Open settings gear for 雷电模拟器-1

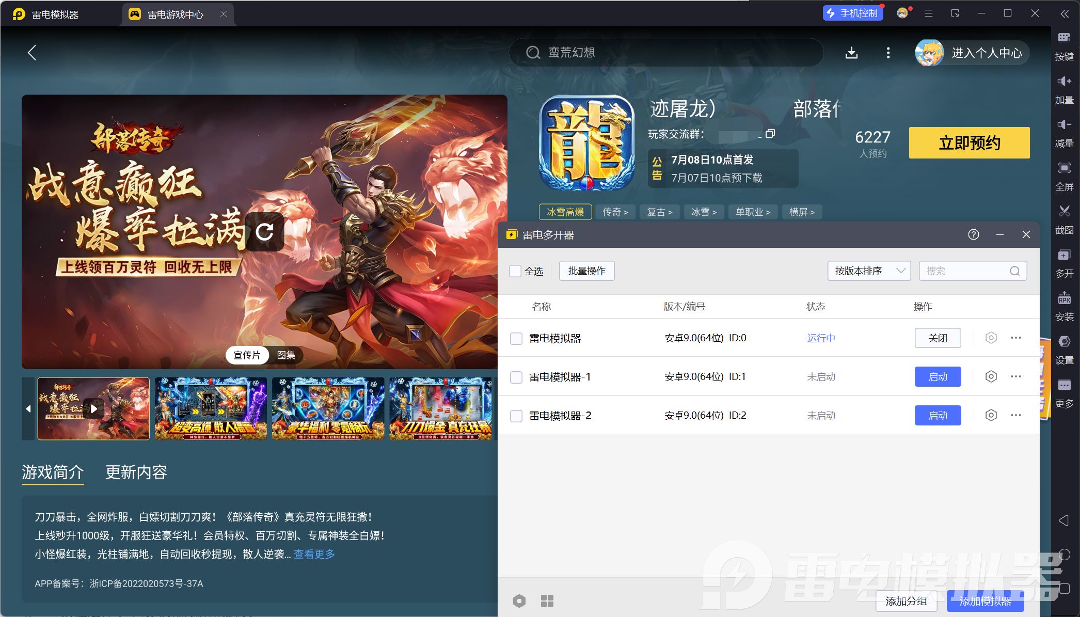991,376
